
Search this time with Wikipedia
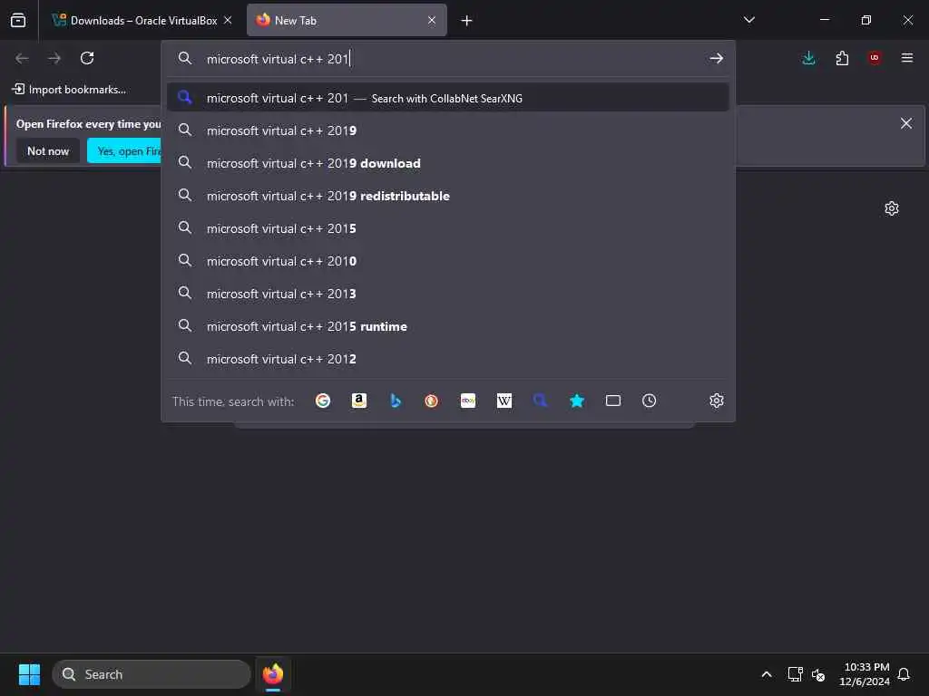tap(504, 401)
